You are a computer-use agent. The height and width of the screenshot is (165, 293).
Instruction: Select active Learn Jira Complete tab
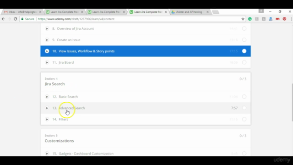tap(148, 12)
